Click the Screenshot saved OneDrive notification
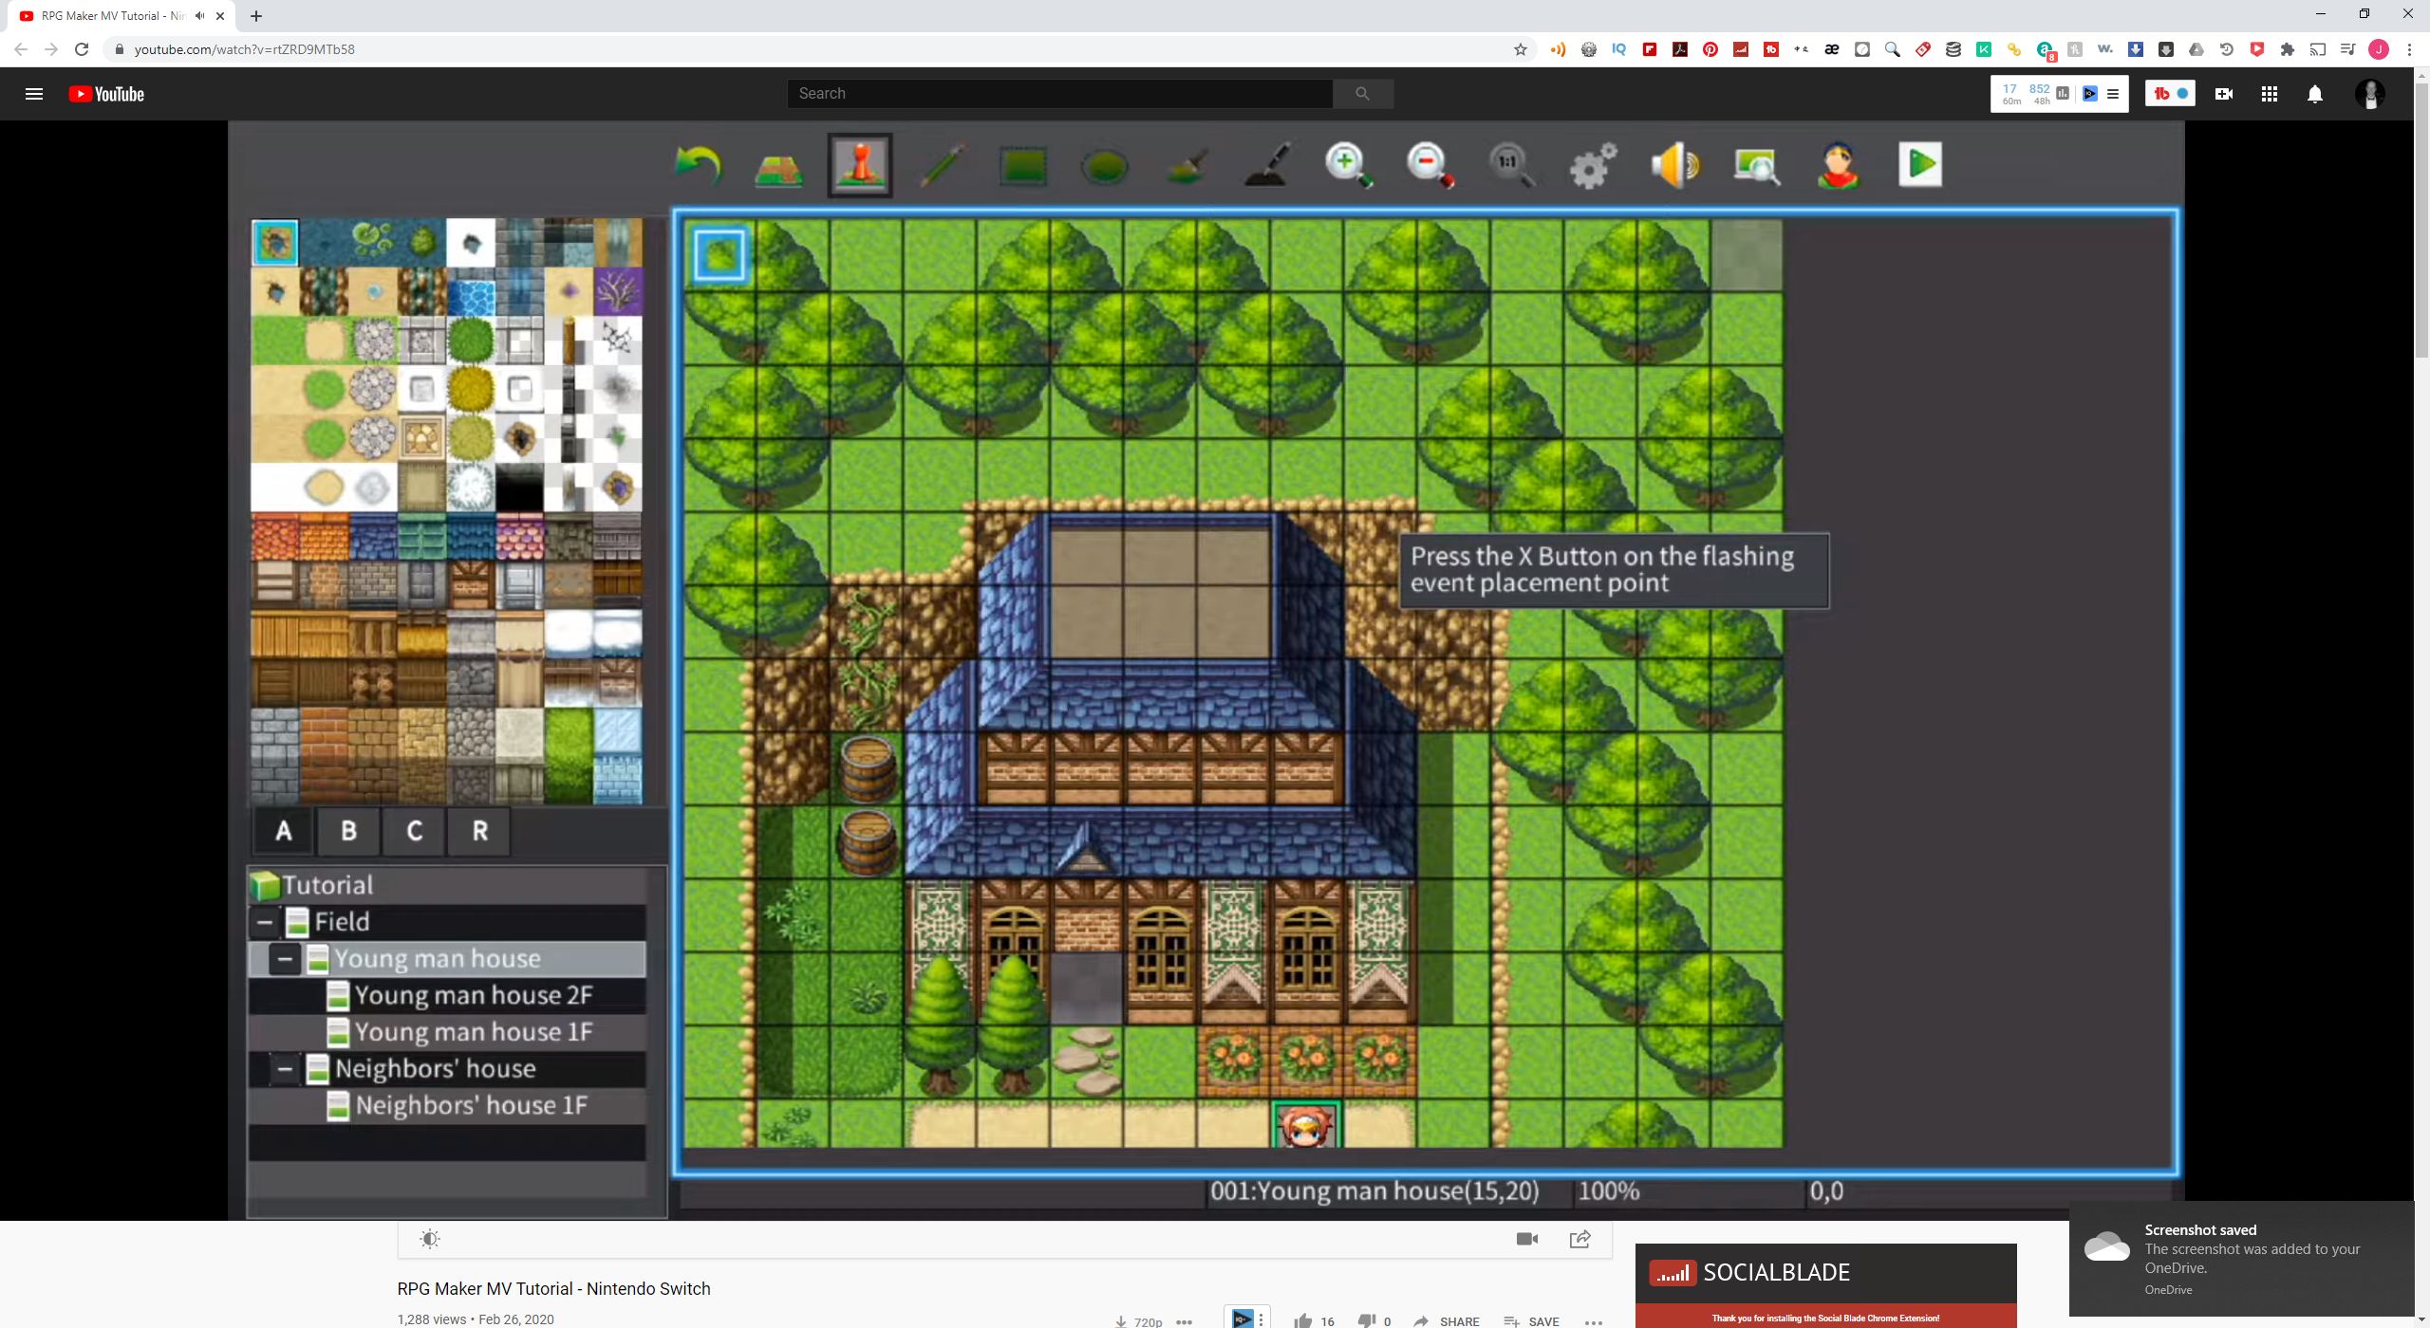Screen dimensions: 2430x1328 (x=2242, y=1259)
